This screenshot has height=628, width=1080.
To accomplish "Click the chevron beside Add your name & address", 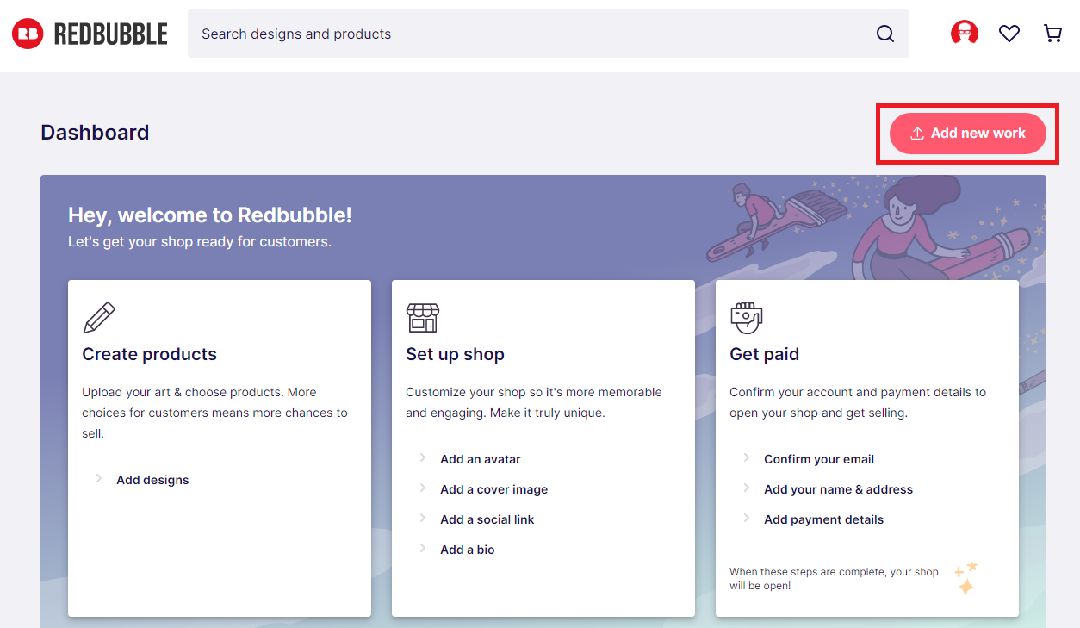I will (747, 488).
